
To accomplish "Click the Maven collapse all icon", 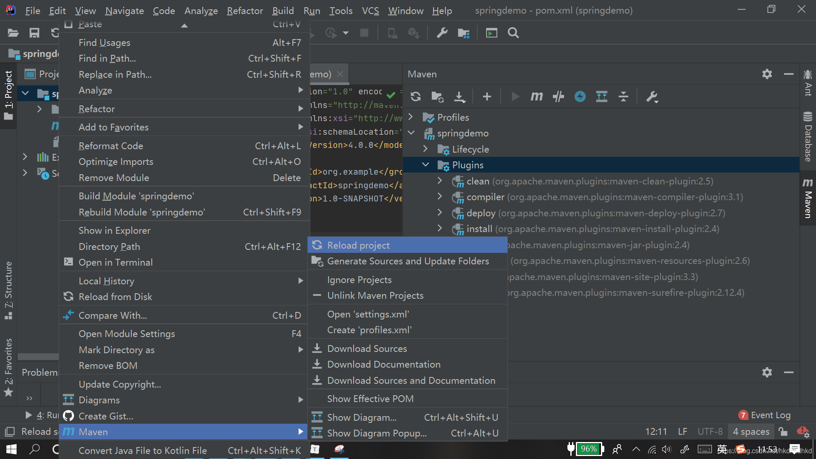I will click(623, 96).
